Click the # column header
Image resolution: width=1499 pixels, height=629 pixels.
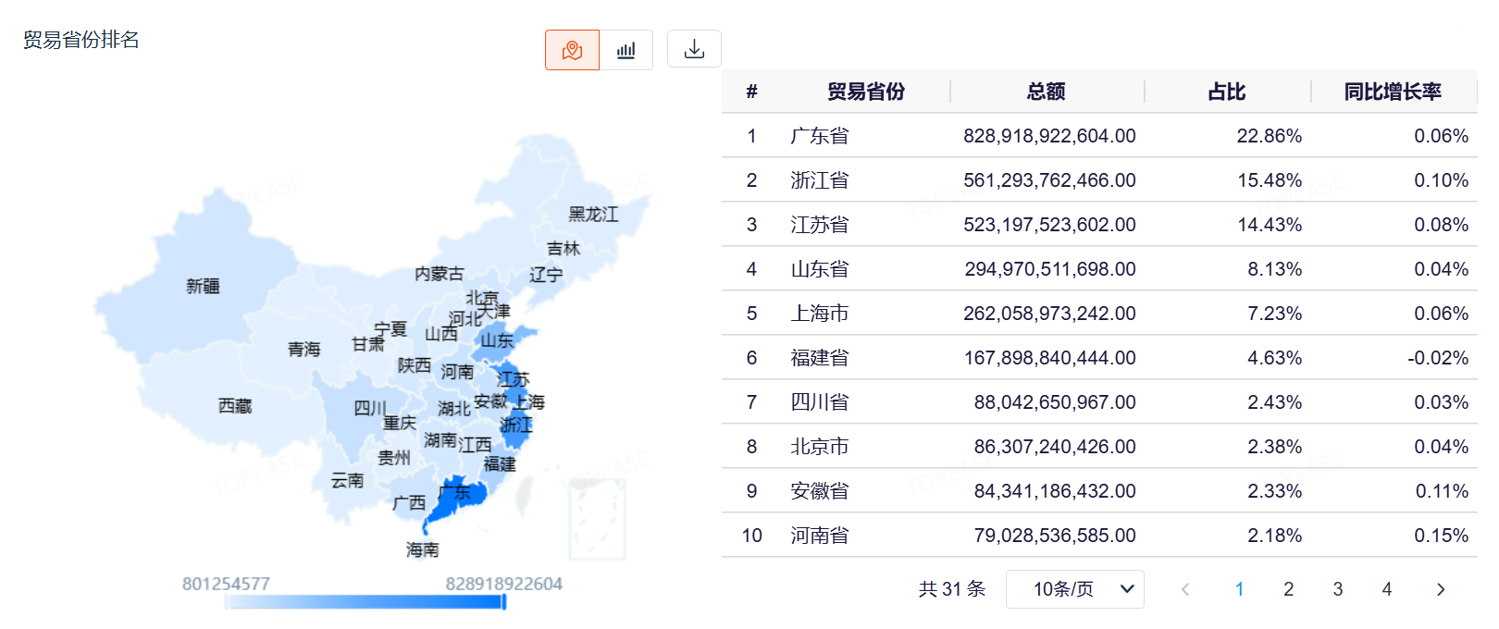[x=752, y=92]
